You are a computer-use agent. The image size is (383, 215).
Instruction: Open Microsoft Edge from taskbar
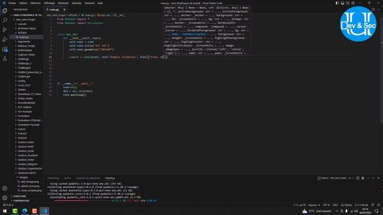(x=25, y=211)
